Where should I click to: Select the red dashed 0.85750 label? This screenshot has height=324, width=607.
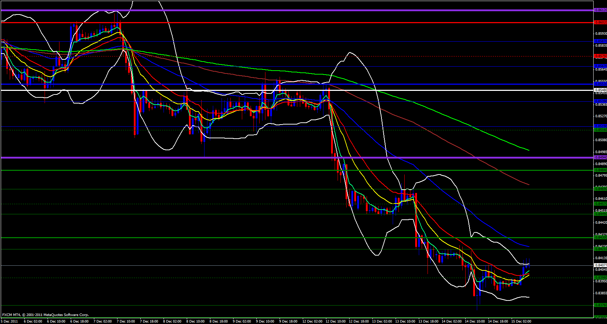(x=600, y=56)
